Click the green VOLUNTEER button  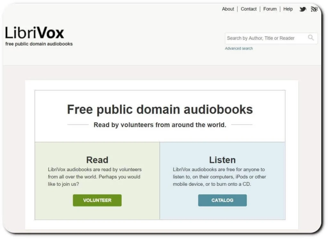tap(97, 200)
